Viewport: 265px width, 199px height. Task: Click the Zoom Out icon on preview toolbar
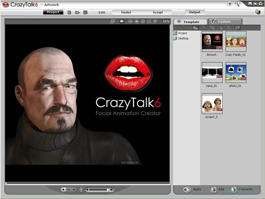[x=130, y=21]
